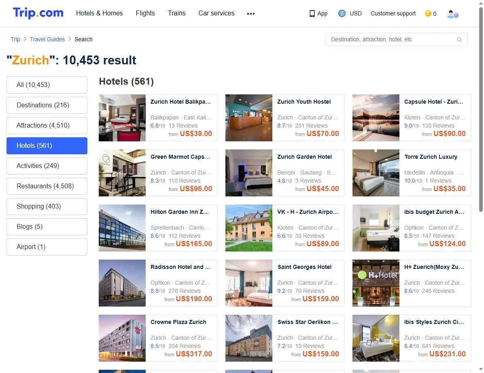This screenshot has height=373, width=484.
Task: Open Radisson Hotel photo
Action: click(x=122, y=283)
